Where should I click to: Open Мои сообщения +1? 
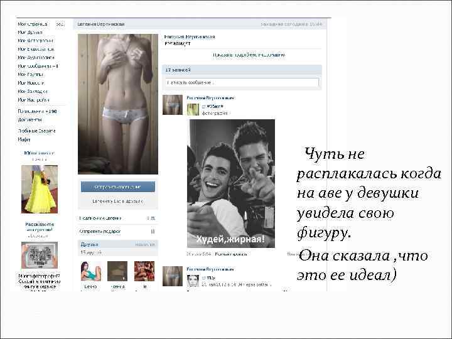click(38, 66)
